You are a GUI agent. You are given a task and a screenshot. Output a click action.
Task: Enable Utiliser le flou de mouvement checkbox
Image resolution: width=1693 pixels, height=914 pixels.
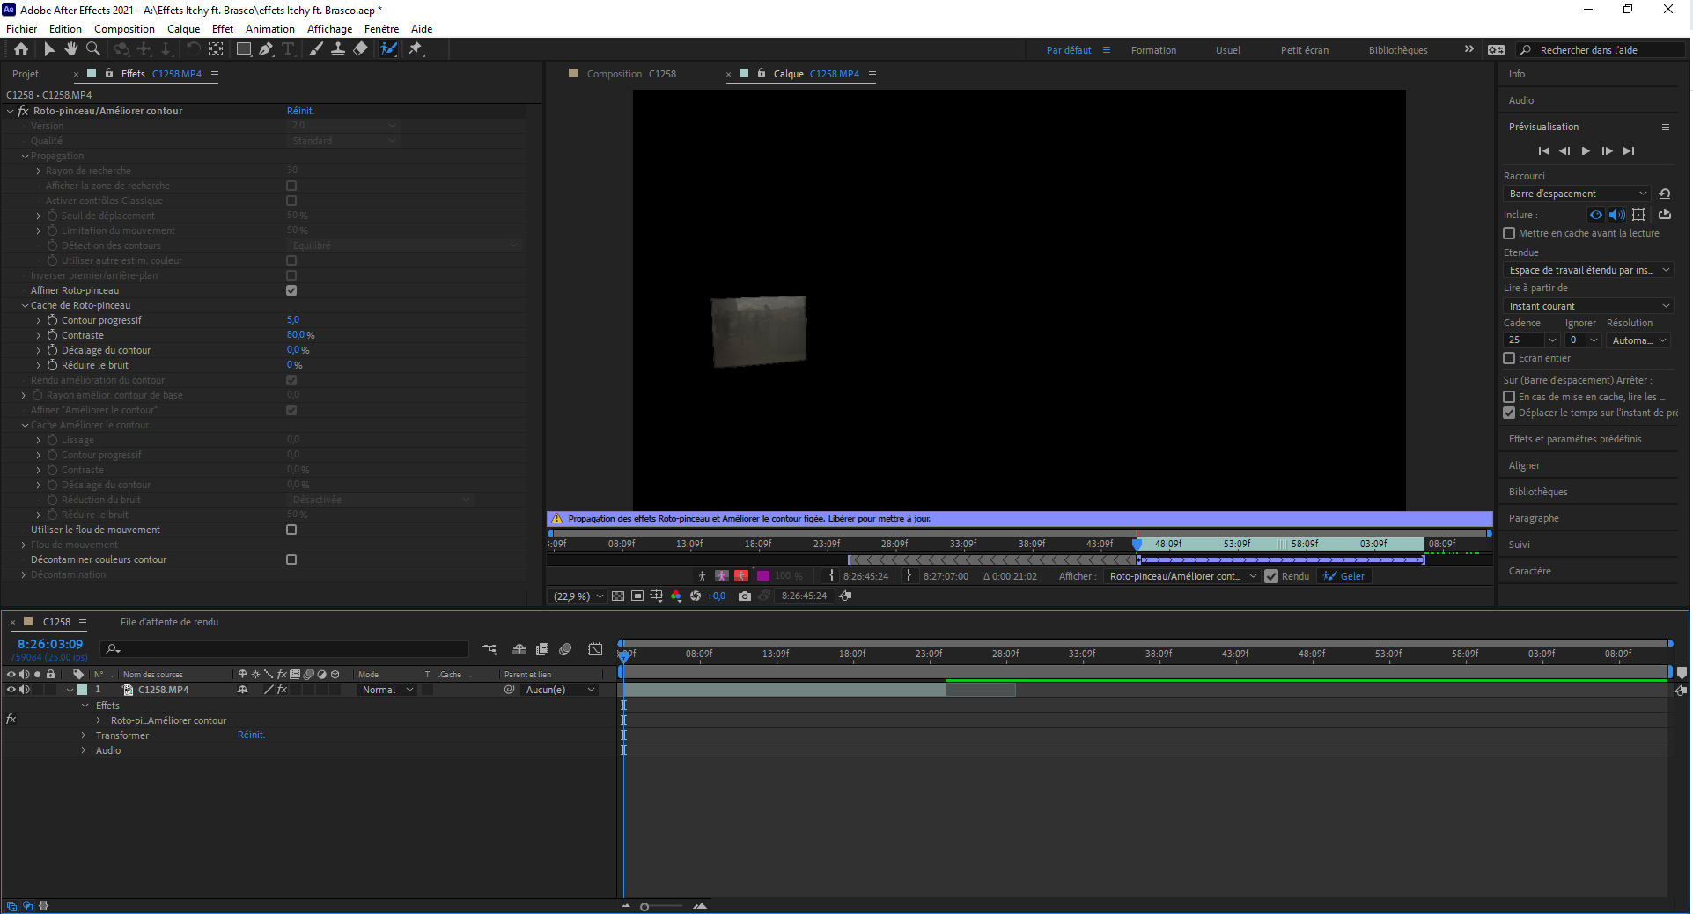291,530
